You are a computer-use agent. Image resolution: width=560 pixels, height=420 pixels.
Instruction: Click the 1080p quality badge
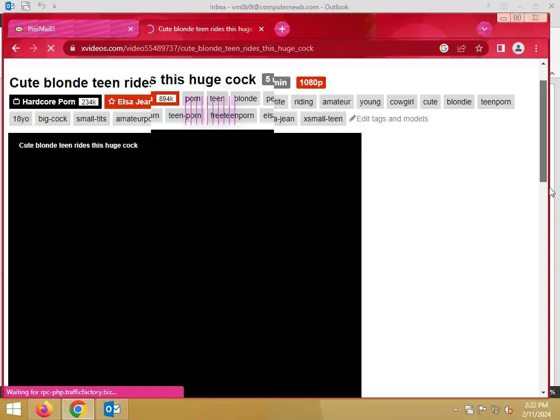[311, 83]
